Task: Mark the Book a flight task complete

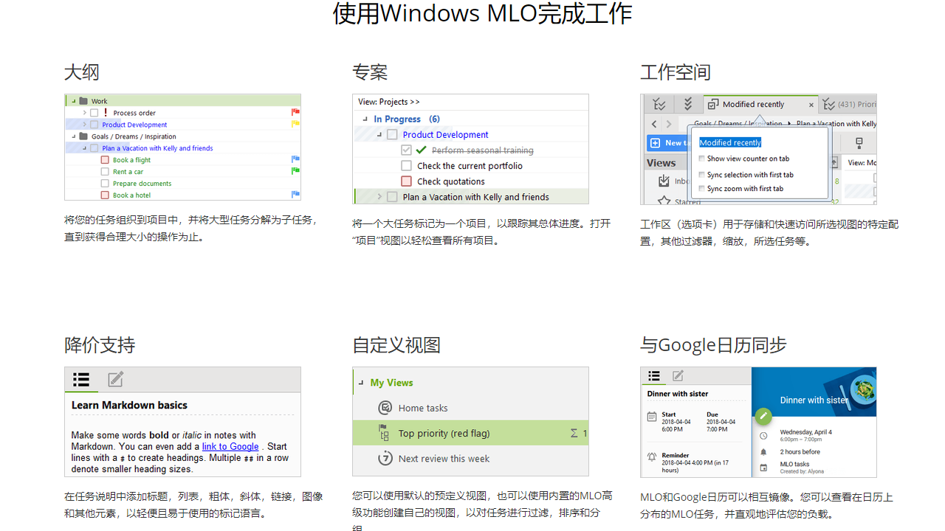Action: tap(105, 159)
